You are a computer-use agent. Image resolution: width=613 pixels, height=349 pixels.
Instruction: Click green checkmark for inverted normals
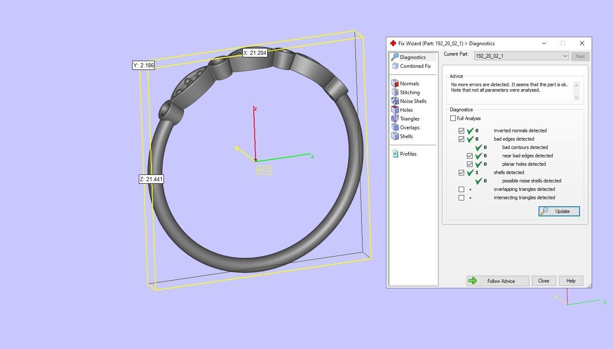[470, 131]
